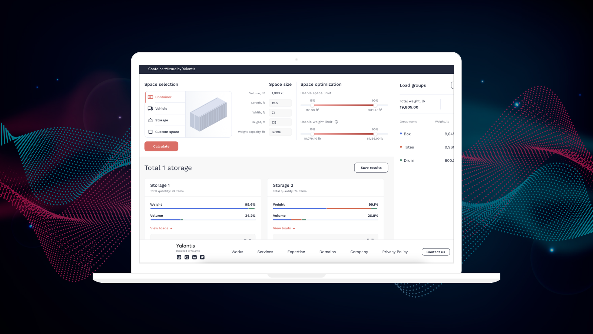Pick the Custom space option

tap(166, 132)
